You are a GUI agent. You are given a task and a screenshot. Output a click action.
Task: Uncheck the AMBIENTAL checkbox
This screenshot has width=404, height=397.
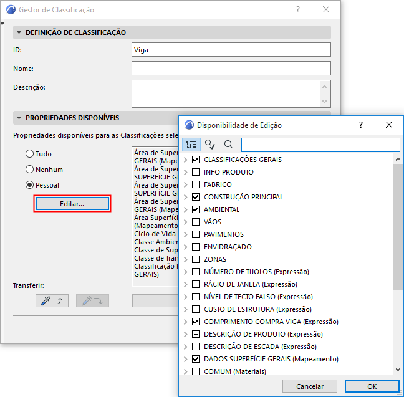[x=196, y=209]
